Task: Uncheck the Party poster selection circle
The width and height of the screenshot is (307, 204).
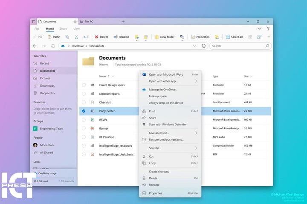Action: point(84,111)
